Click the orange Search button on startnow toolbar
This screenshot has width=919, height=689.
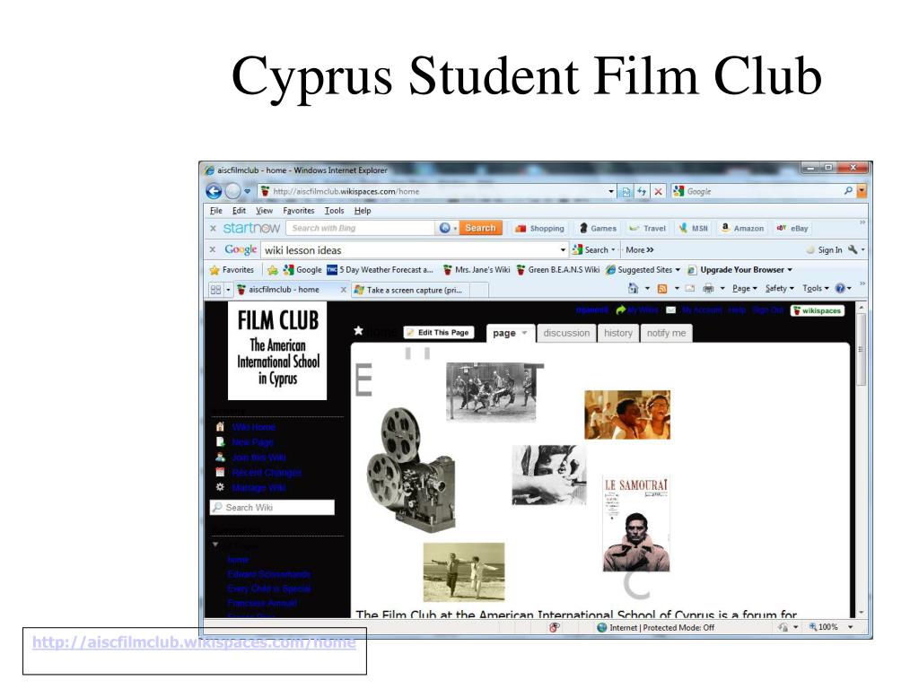point(480,228)
